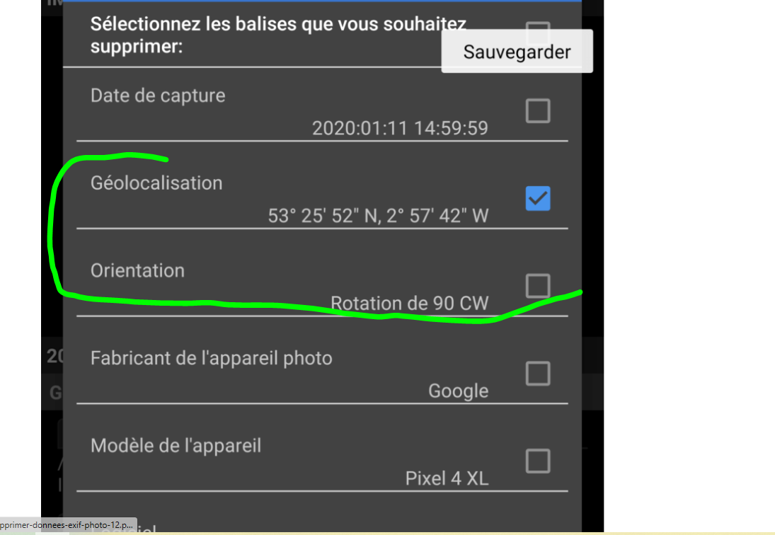Click the Sélectionnez les balises heading text
The image size is (775, 535).
point(277,35)
